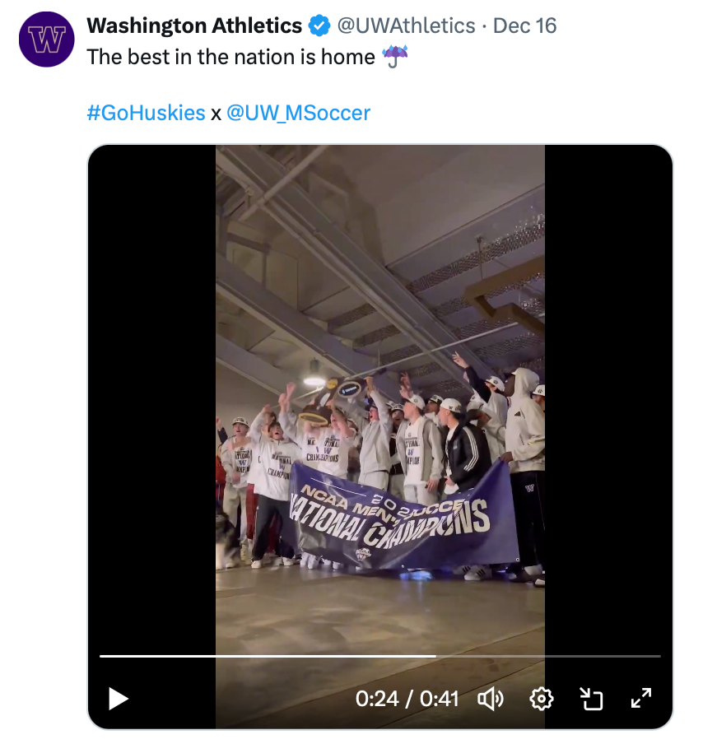
Task: Seek to the end of the progress bar
Action: [659, 656]
